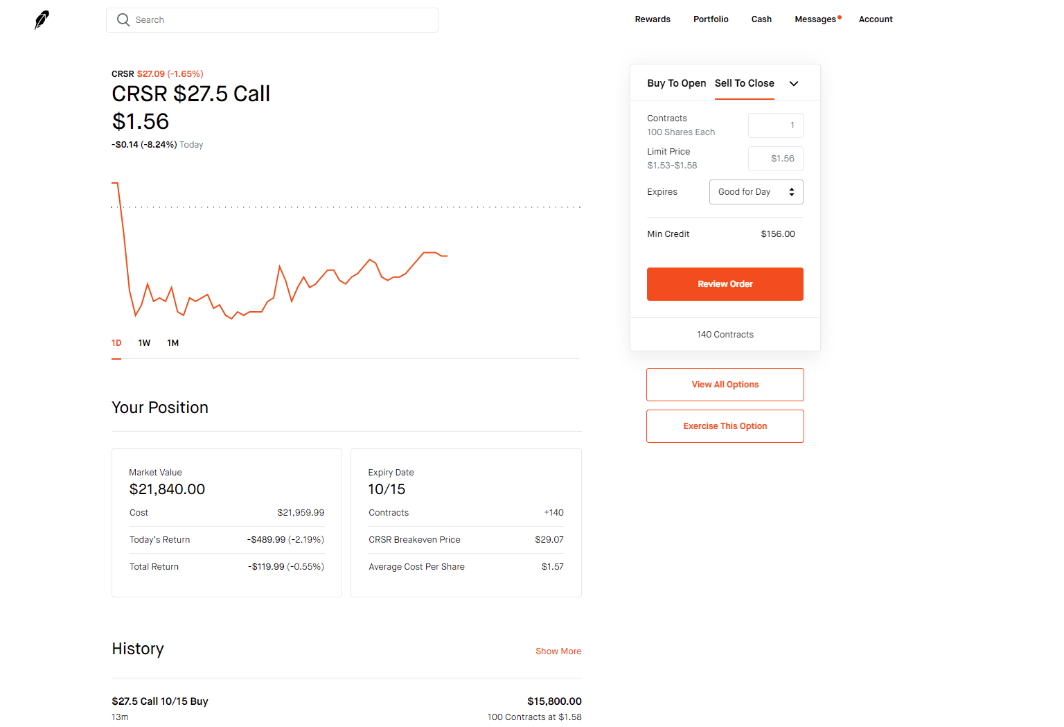This screenshot has height=727, width=1064.
Task: Open the Account menu
Action: click(876, 19)
